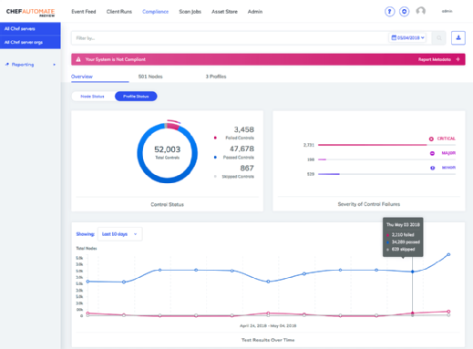The height and width of the screenshot is (349, 473).
Task: Click the passed controls legend dot
Action: (215, 157)
